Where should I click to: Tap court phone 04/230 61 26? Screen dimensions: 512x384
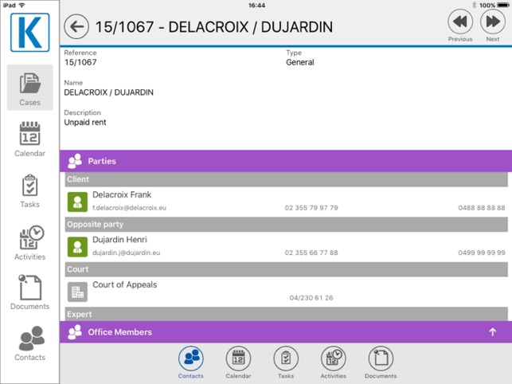tap(311, 298)
